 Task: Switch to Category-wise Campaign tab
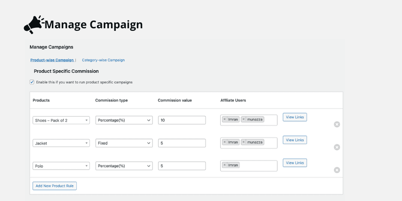point(103,60)
